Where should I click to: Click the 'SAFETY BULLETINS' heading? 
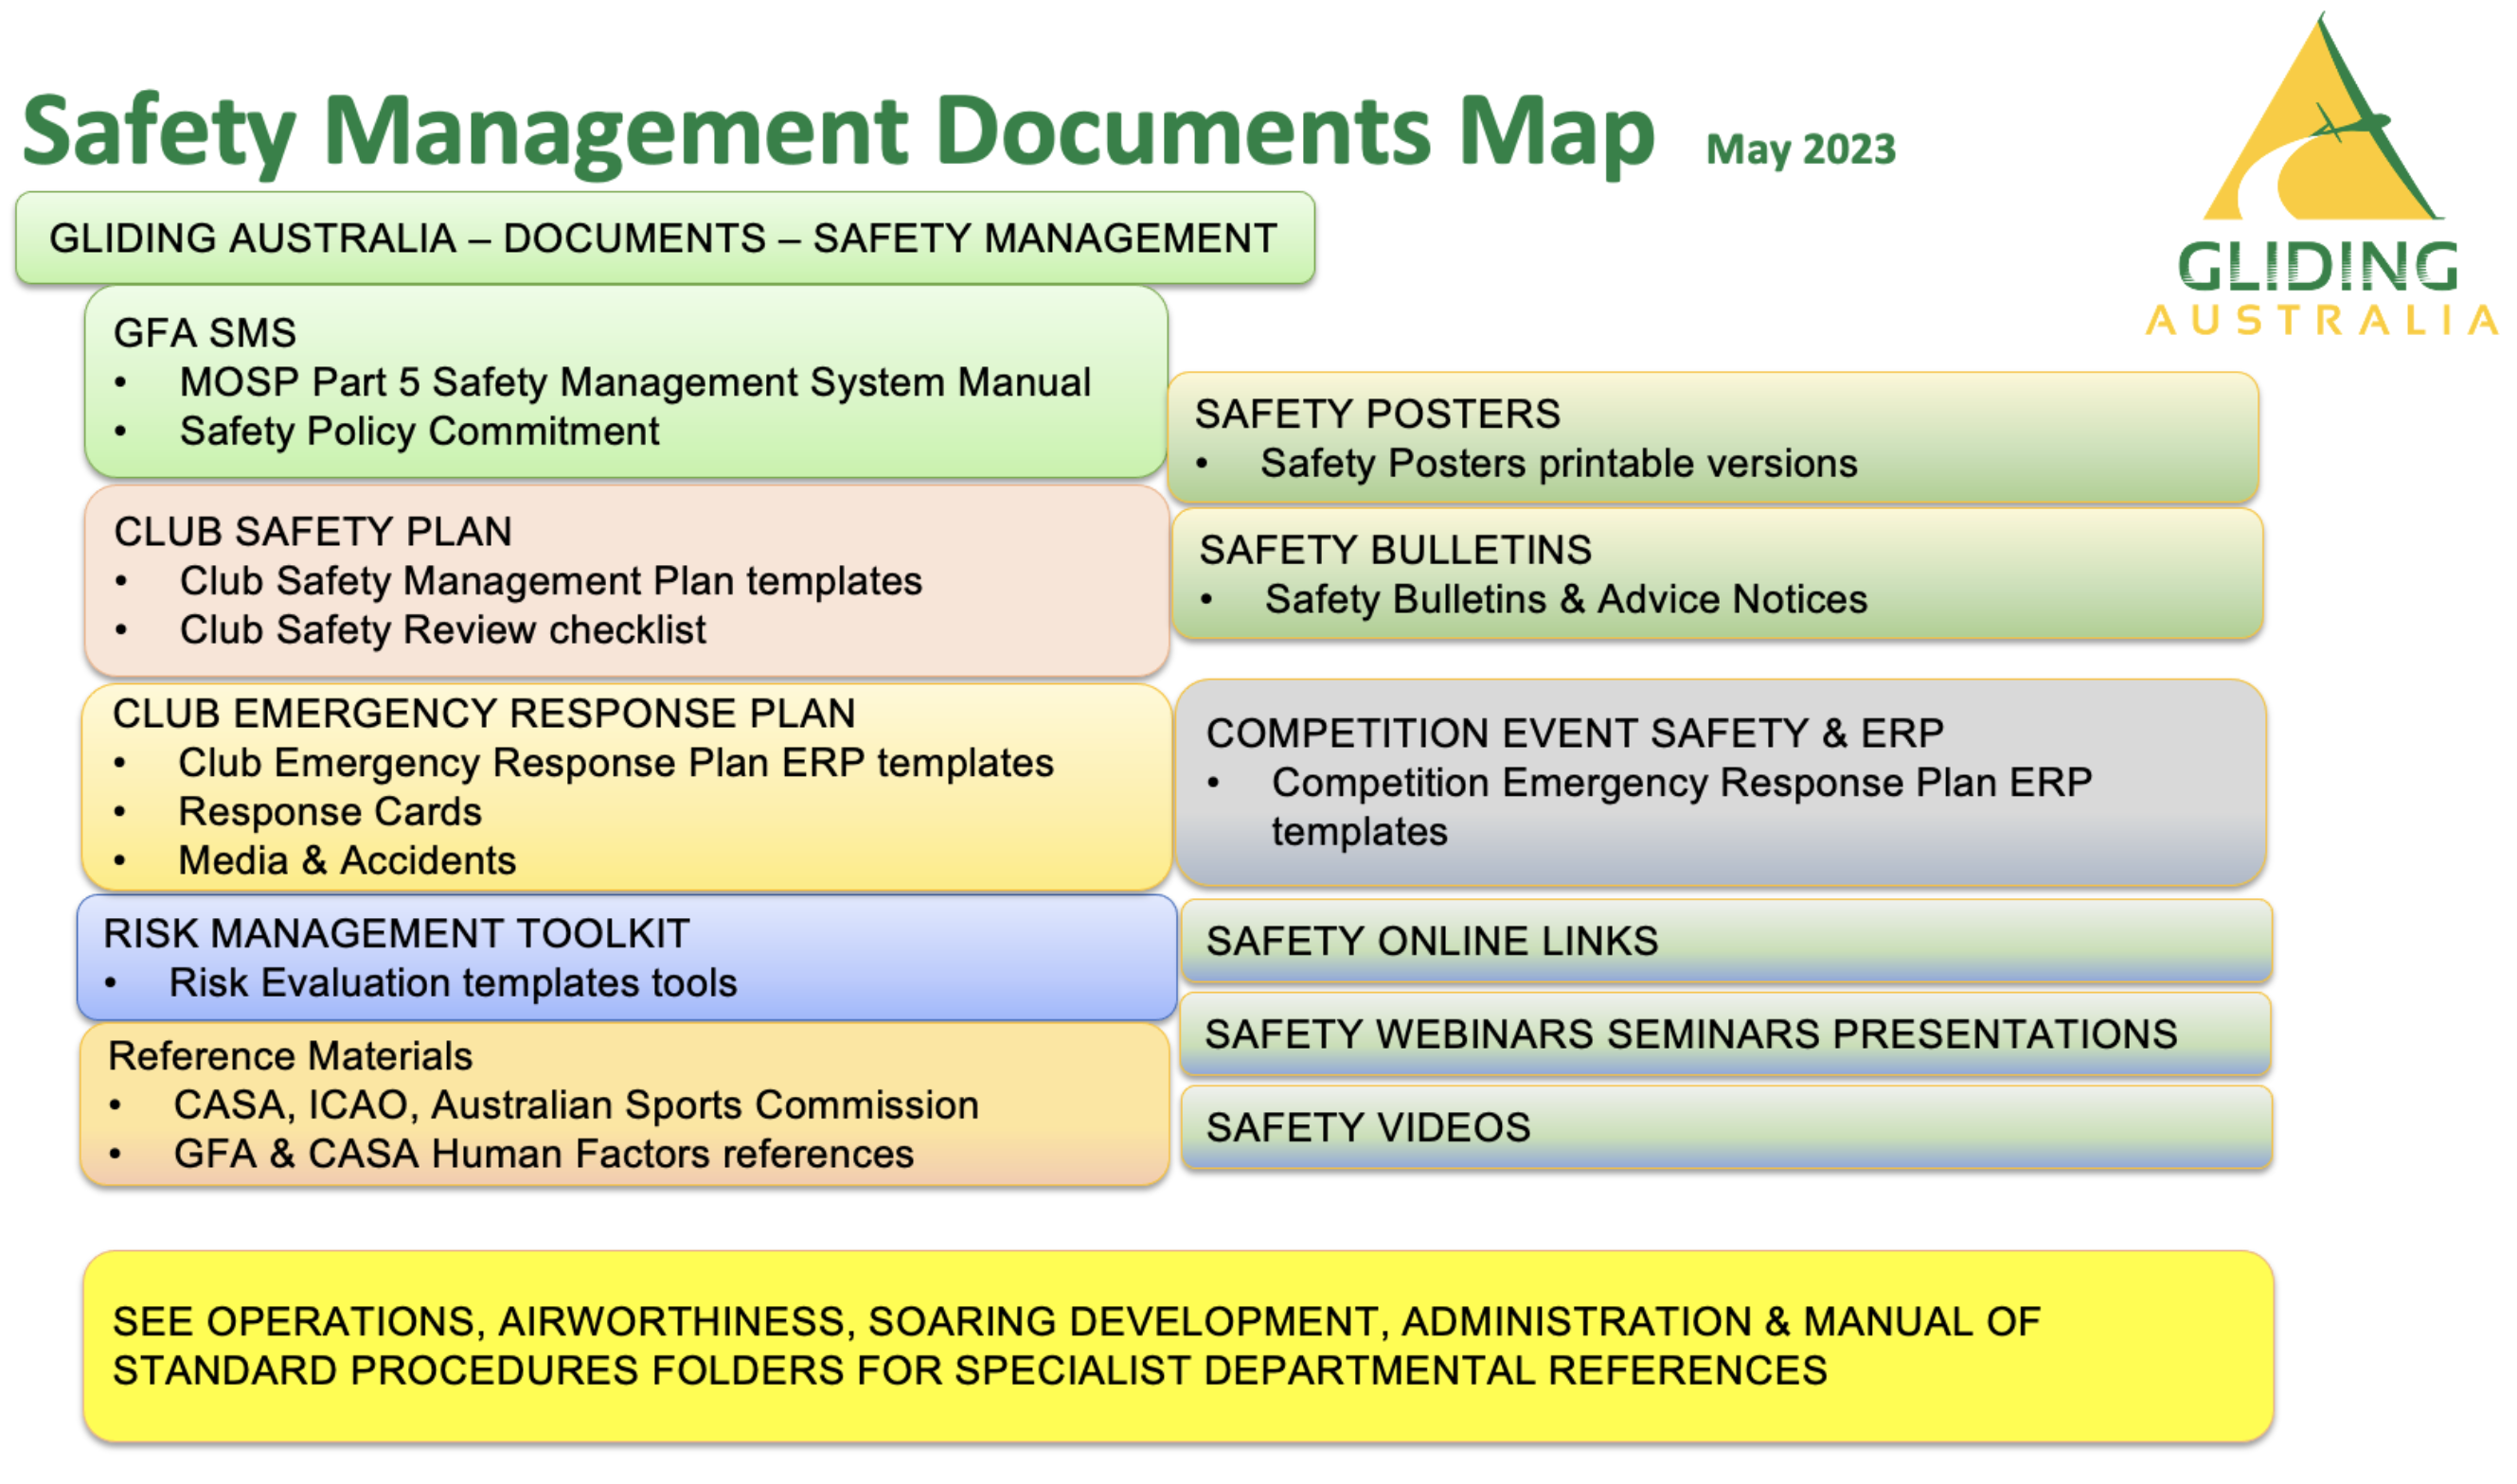pos(1395,550)
